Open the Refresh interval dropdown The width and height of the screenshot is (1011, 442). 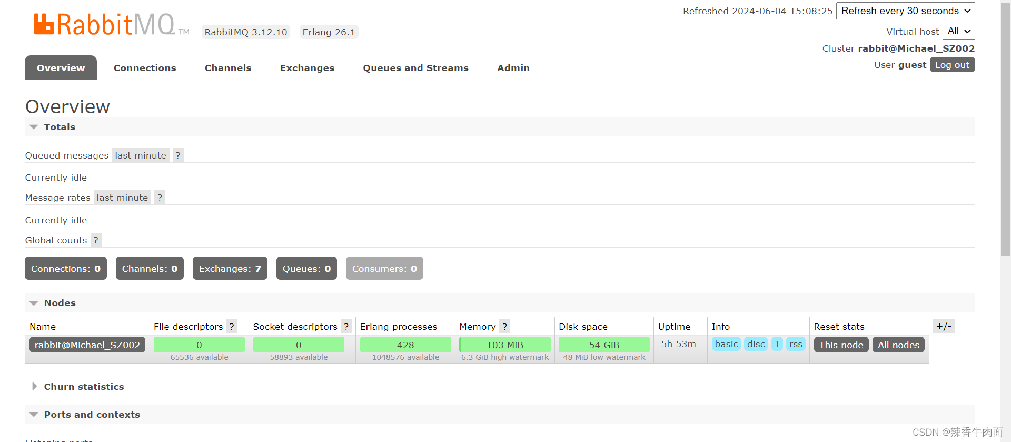click(906, 11)
